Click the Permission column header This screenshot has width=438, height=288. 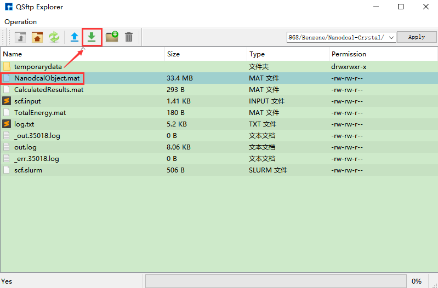coord(382,54)
